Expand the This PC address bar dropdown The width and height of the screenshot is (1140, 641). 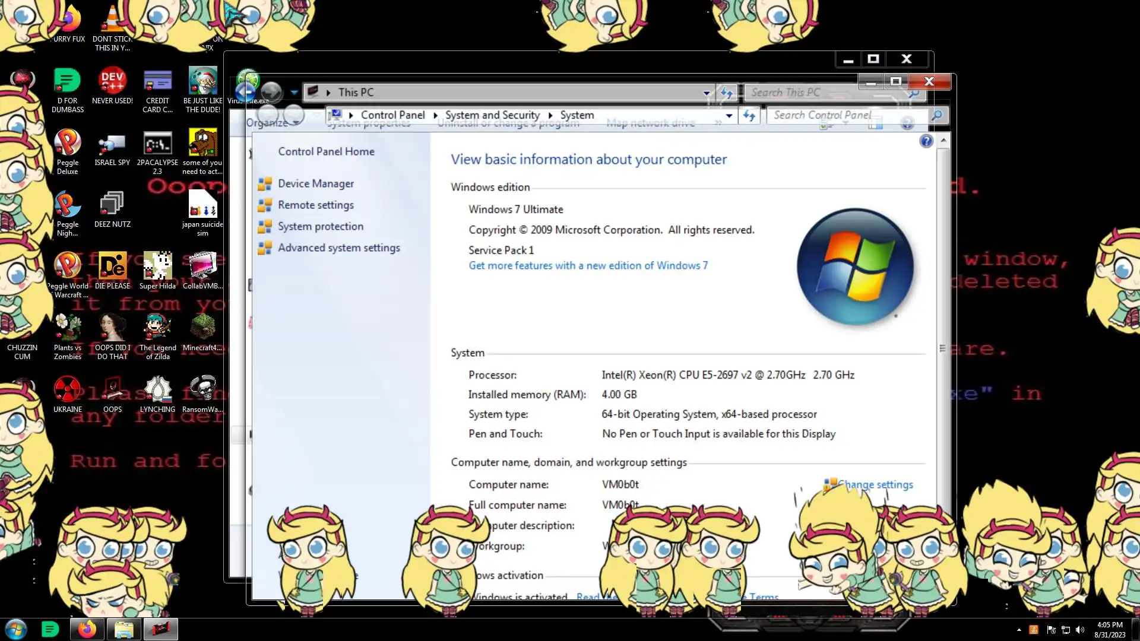pos(706,93)
